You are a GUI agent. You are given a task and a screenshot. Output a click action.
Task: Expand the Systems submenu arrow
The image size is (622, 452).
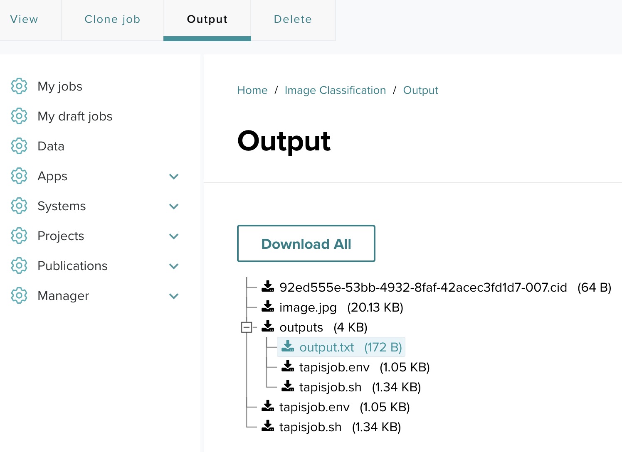(x=174, y=206)
